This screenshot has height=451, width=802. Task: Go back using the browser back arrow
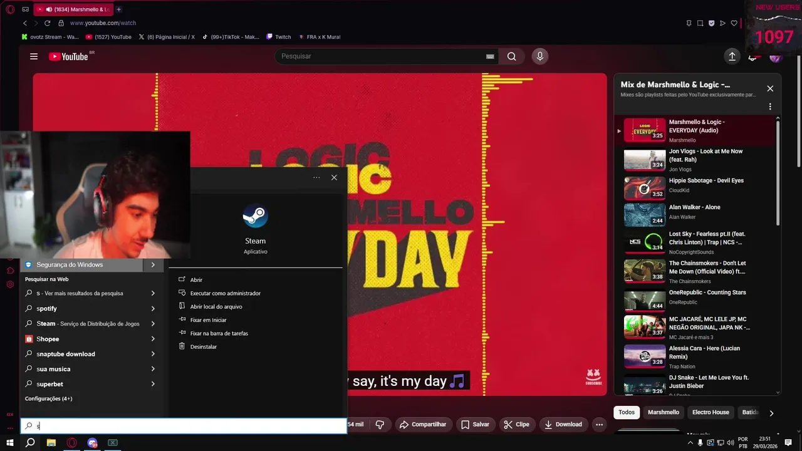click(x=25, y=23)
